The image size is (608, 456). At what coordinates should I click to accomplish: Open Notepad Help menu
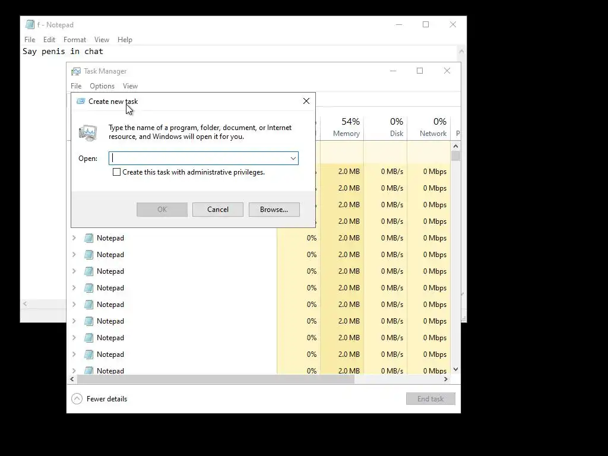click(x=125, y=40)
